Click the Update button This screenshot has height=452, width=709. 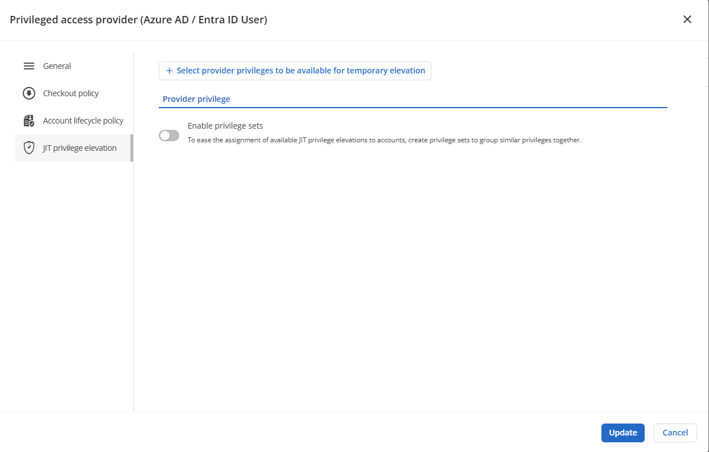623,433
